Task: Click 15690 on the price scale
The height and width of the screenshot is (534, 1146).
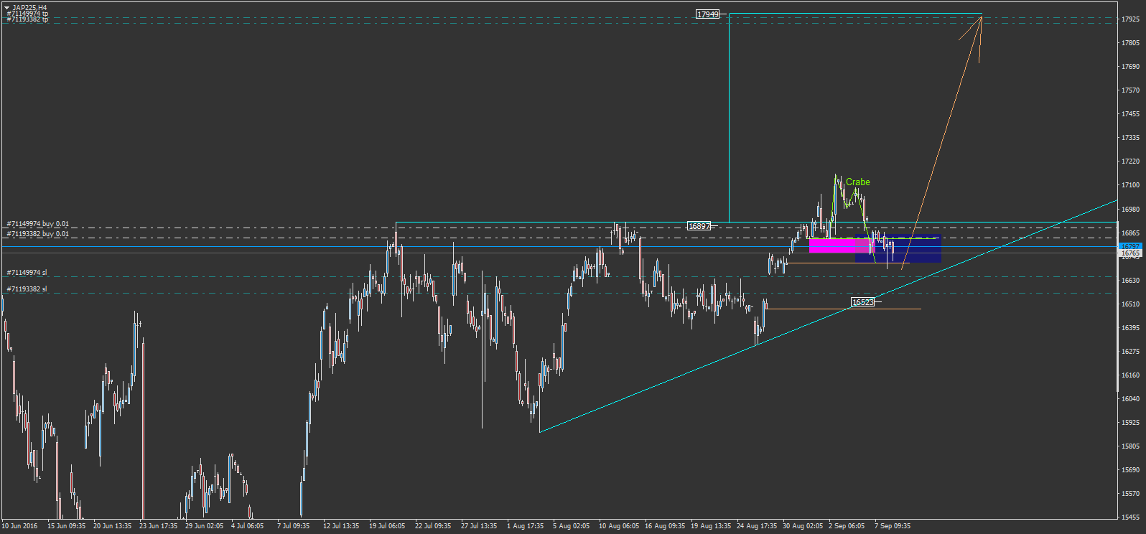Action: click(x=1130, y=470)
